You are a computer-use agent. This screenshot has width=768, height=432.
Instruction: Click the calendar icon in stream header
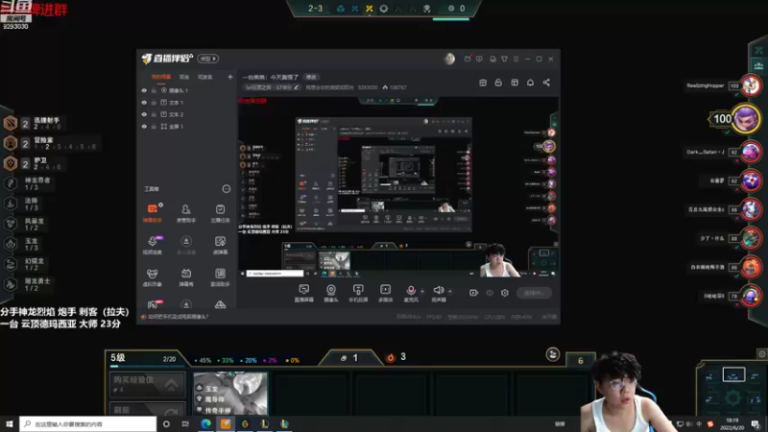[483, 83]
